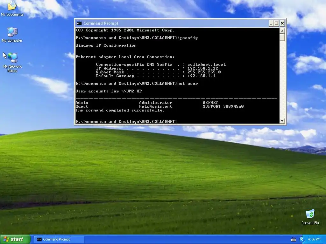Click the Start button
Screen dimensions: 326x244
click(15, 239)
